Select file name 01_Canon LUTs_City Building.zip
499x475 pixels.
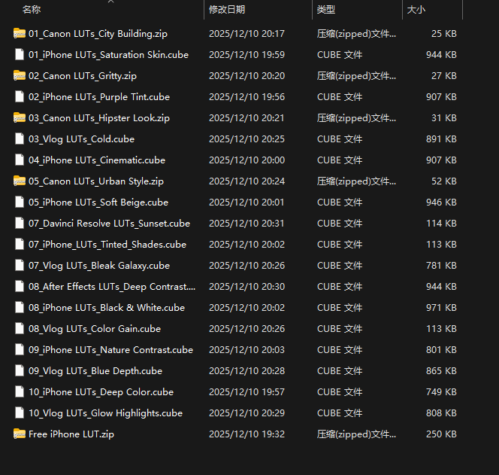point(98,33)
